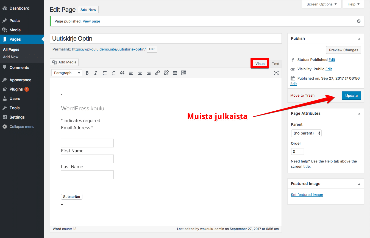Click the 'WordPress koulu' heading text
Viewport: 370px width, 238px height.
pos(83,108)
